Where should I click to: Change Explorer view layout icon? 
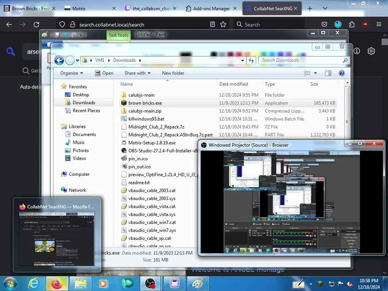[307, 73]
